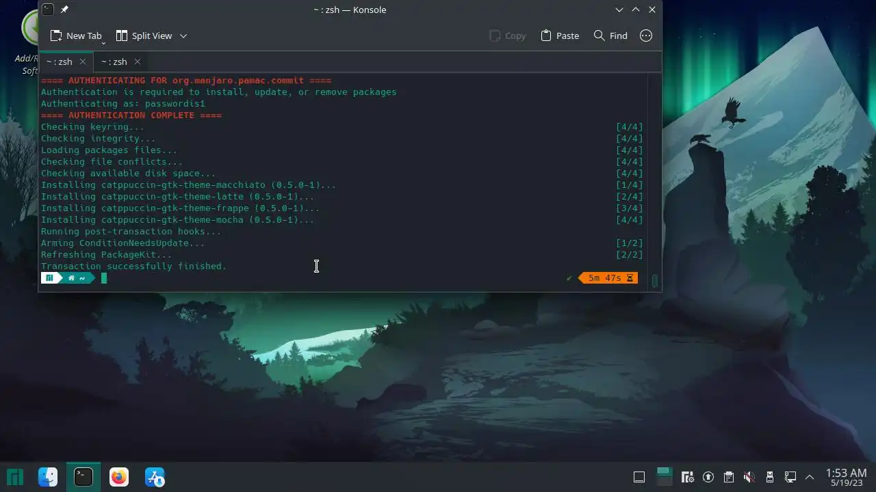This screenshot has width=876, height=492.
Task: Click the Show Desktop tray icon
Action: 639,477
